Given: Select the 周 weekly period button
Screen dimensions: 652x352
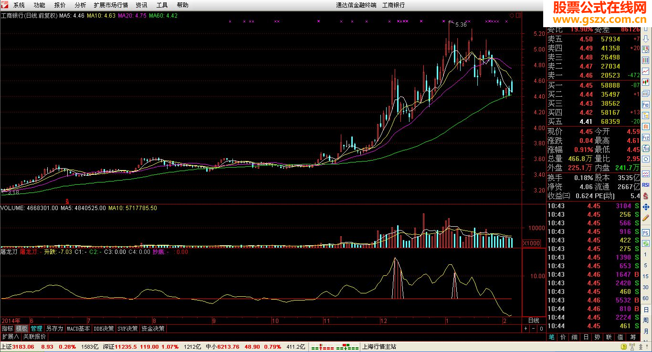Looking at the screenshot, I should 646,320.
